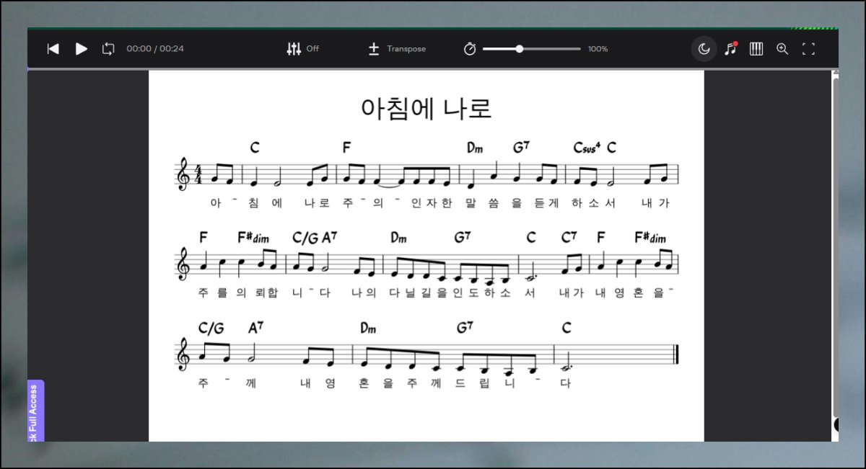Toggle dark mode moon icon
Image resolution: width=866 pixels, height=469 pixels.
[x=704, y=49]
